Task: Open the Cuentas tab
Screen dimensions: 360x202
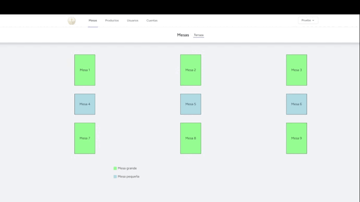Action: pos(152,20)
